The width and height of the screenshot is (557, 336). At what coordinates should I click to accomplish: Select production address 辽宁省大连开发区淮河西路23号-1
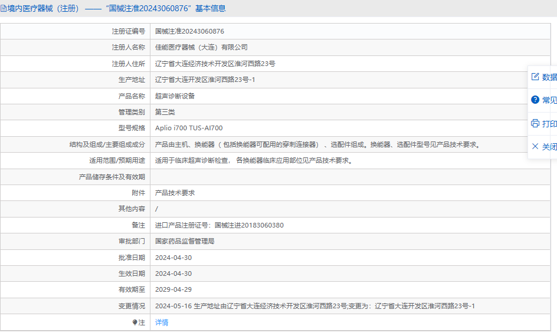(205, 80)
